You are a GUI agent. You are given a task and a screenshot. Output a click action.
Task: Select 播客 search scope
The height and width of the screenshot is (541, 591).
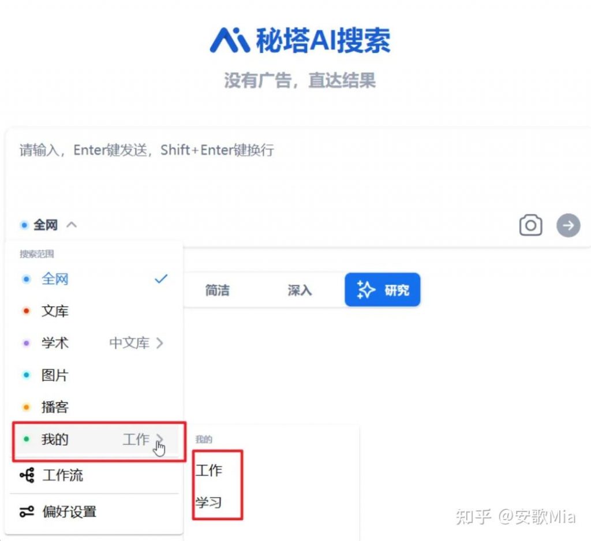55,406
